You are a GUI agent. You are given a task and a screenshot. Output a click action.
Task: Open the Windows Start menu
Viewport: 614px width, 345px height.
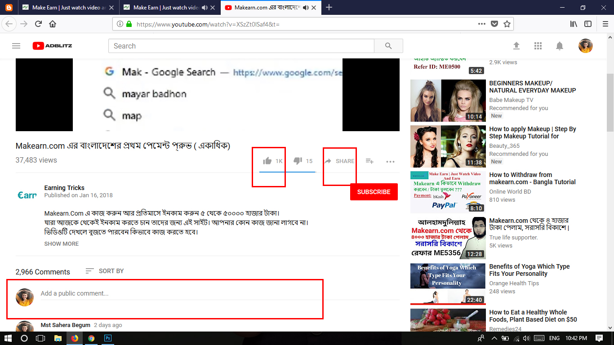tap(8, 338)
